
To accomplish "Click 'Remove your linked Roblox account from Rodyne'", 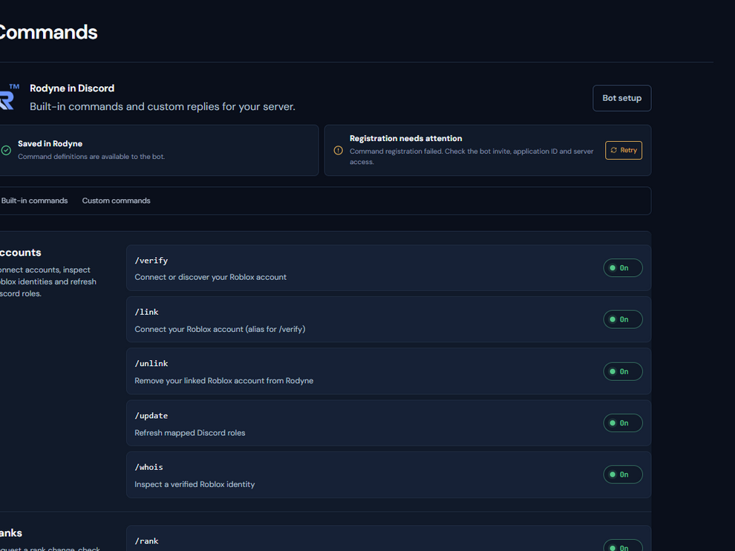I will (224, 381).
